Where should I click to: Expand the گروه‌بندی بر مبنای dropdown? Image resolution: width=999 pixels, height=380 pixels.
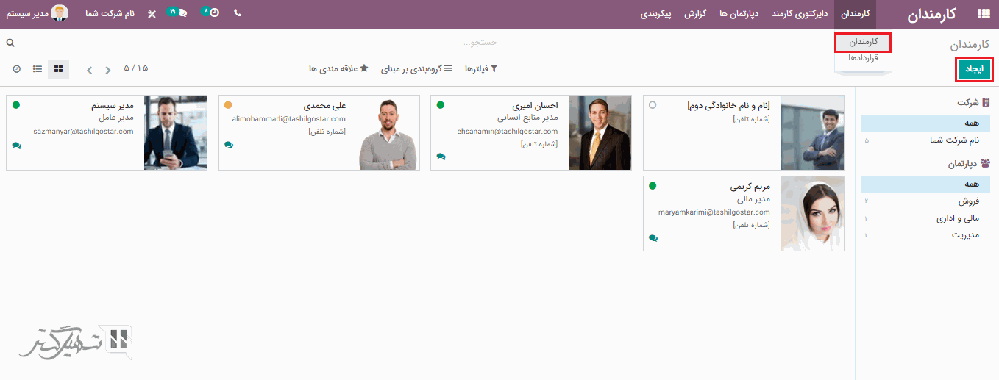pyautogui.click(x=416, y=69)
